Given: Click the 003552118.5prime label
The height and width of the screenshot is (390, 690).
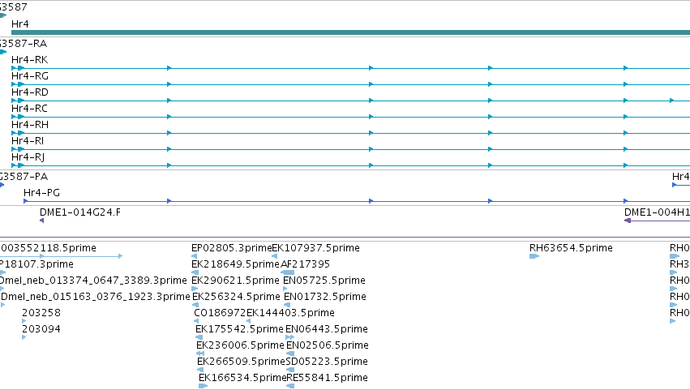Looking at the screenshot, I should 49,248.
